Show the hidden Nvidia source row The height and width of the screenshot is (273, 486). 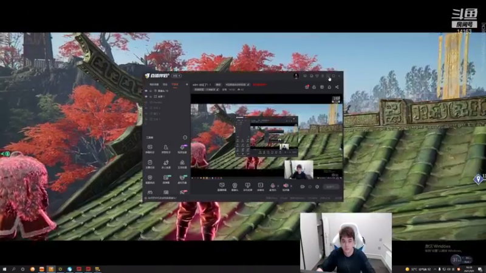[146, 102]
